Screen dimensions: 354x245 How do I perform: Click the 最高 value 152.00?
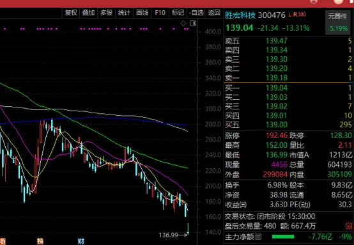277,145
